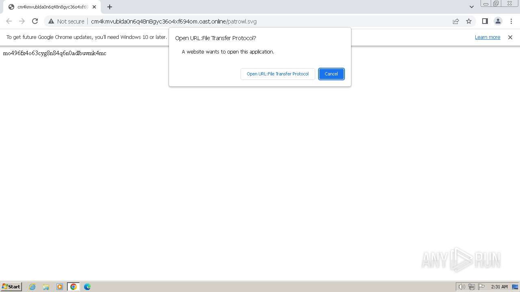
Task: Click the network tray icon
Action: pos(472,287)
